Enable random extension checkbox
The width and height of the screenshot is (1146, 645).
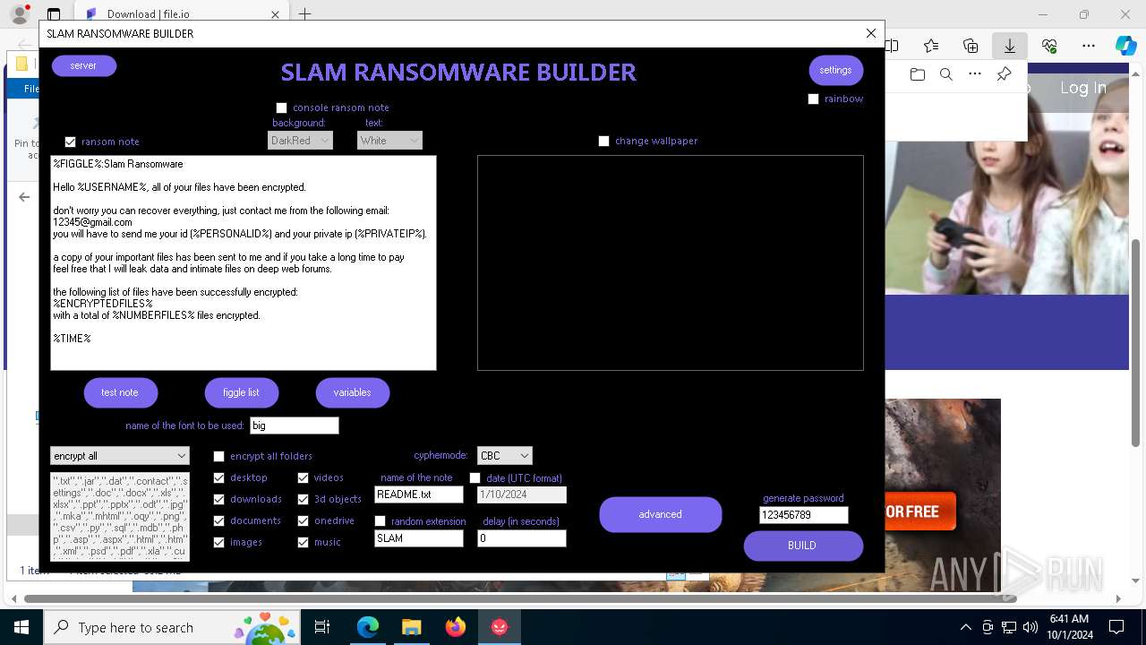click(x=380, y=521)
